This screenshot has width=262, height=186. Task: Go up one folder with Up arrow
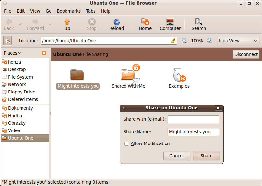[67, 24]
